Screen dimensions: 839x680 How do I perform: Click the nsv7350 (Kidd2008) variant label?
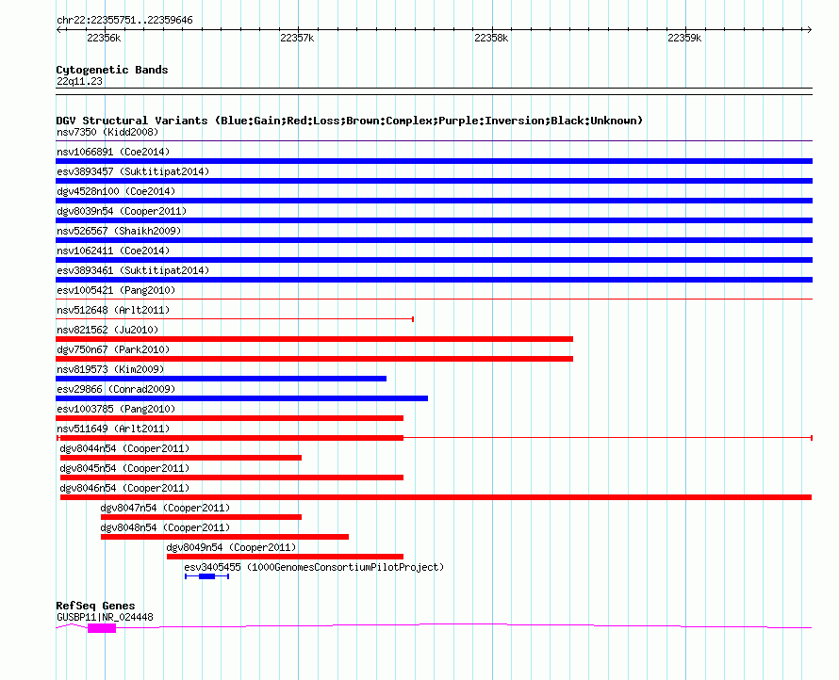pos(107,132)
